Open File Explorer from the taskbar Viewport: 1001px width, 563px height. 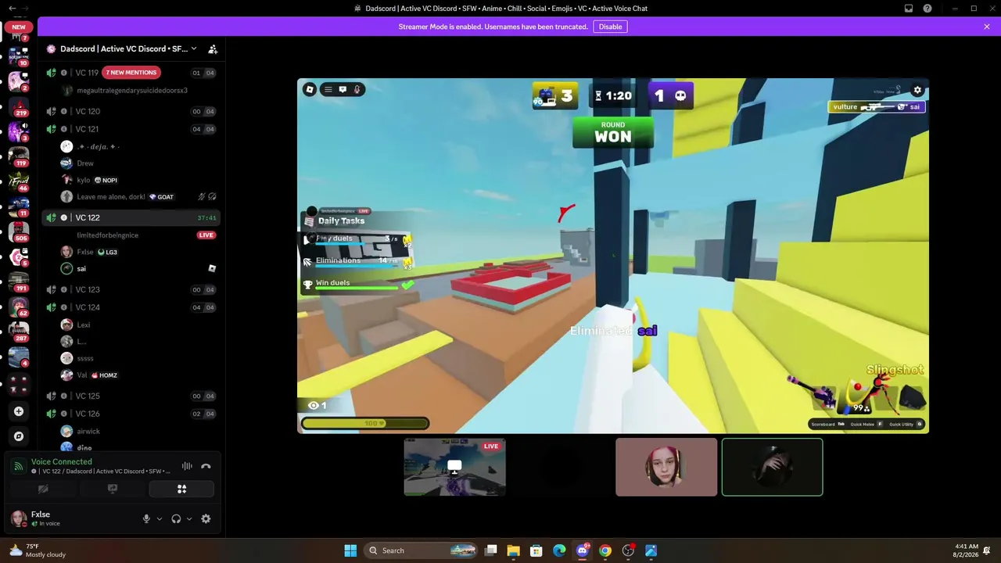click(513, 550)
